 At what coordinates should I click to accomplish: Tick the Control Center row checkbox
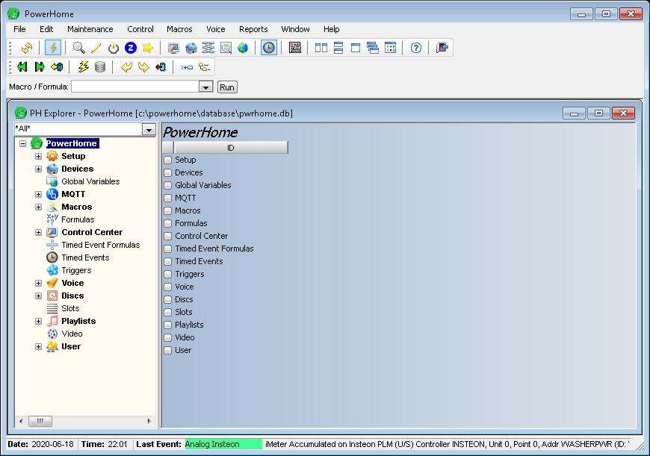tap(168, 237)
